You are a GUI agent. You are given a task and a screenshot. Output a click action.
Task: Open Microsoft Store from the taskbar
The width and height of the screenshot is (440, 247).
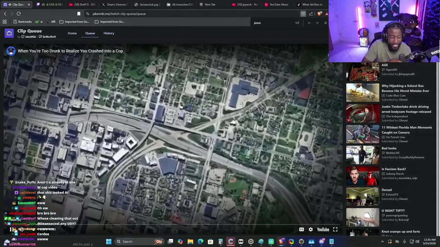click(210, 242)
